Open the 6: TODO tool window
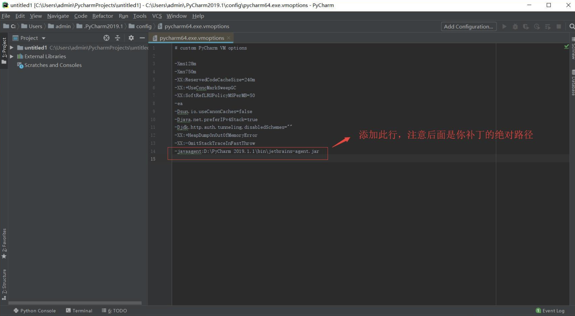The width and height of the screenshot is (575, 316). point(114,310)
